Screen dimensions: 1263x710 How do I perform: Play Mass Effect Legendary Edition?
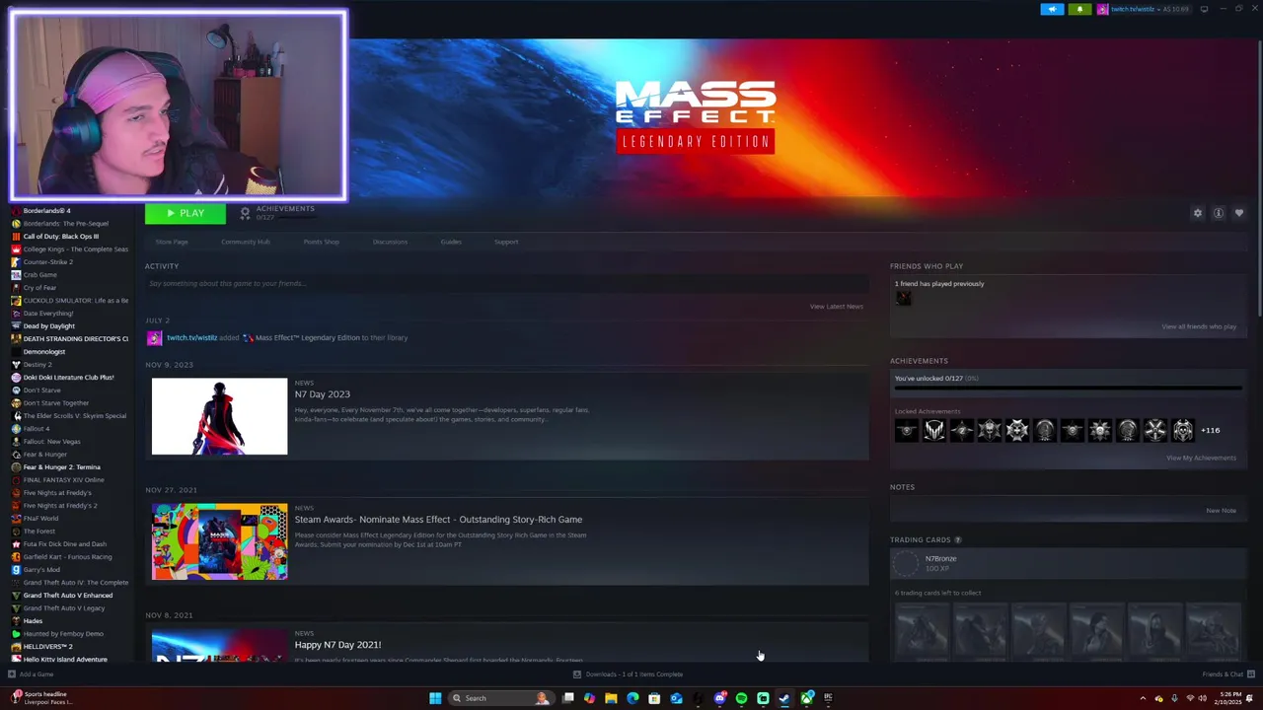click(185, 213)
